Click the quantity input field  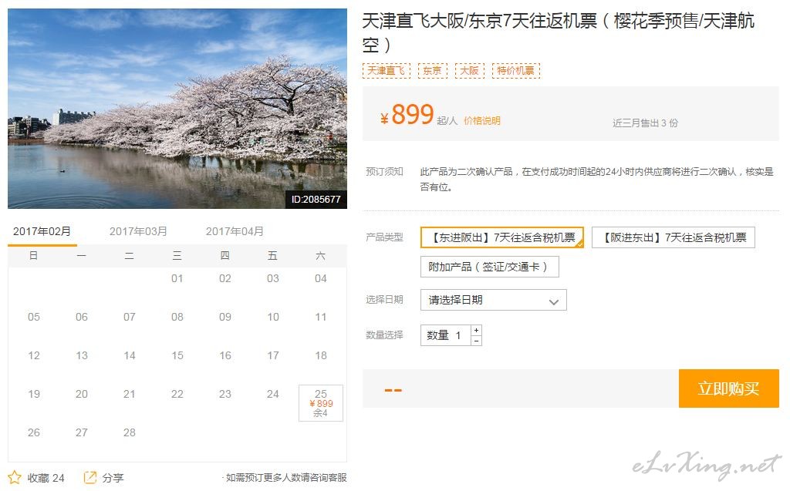446,335
